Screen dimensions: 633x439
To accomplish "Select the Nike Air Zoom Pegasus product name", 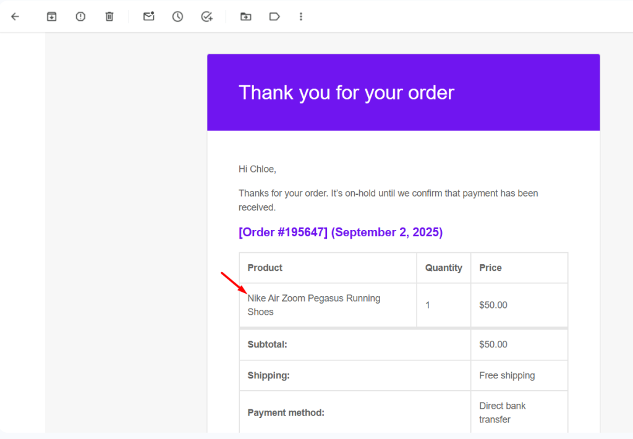I will pyautogui.click(x=313, y=298).
